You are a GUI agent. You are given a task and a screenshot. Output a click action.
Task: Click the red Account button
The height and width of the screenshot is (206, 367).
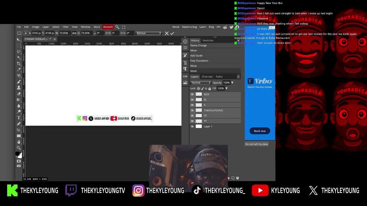[x=108, y=27]
